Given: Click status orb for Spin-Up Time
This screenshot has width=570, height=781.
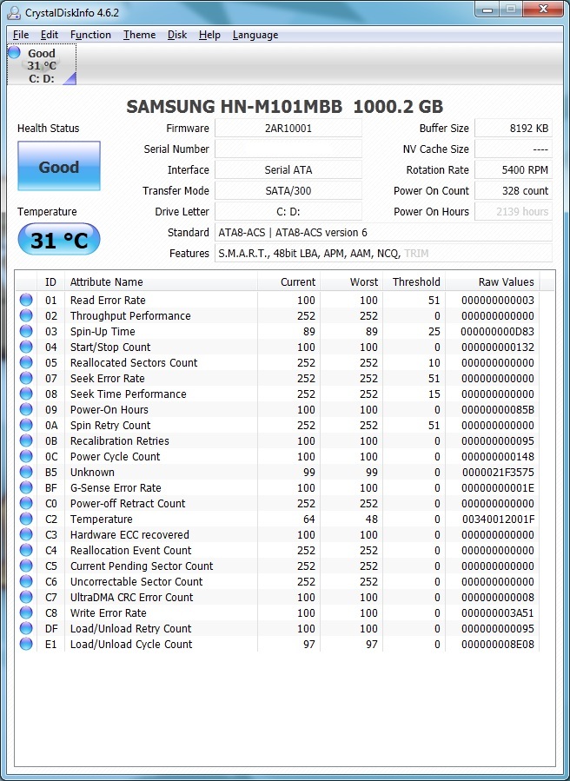Looking at the screenshot, I should click(x=26, y=331).
